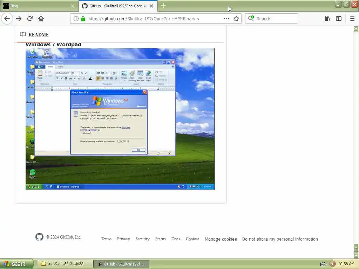The image size is (359, 269).
Task: Open the Terms footer link
Action: click(x=106, y=239)
